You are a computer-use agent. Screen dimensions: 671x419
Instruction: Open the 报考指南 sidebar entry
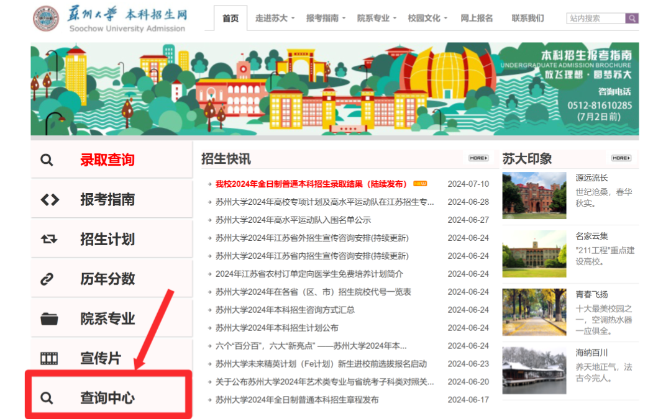pyautogui.click(x=111, y=199)
